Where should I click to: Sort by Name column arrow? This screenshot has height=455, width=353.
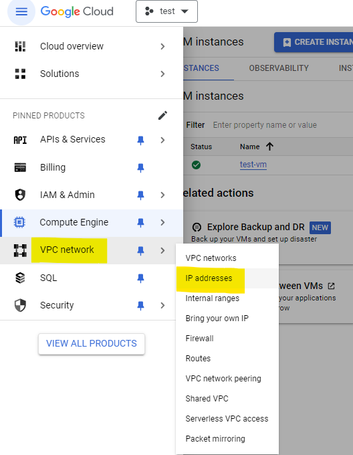click(270, 147)
